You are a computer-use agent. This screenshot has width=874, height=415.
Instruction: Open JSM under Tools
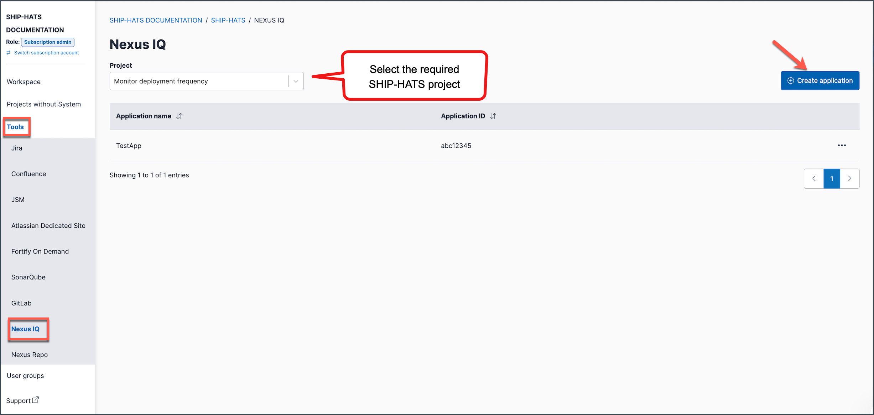[18, 200]
